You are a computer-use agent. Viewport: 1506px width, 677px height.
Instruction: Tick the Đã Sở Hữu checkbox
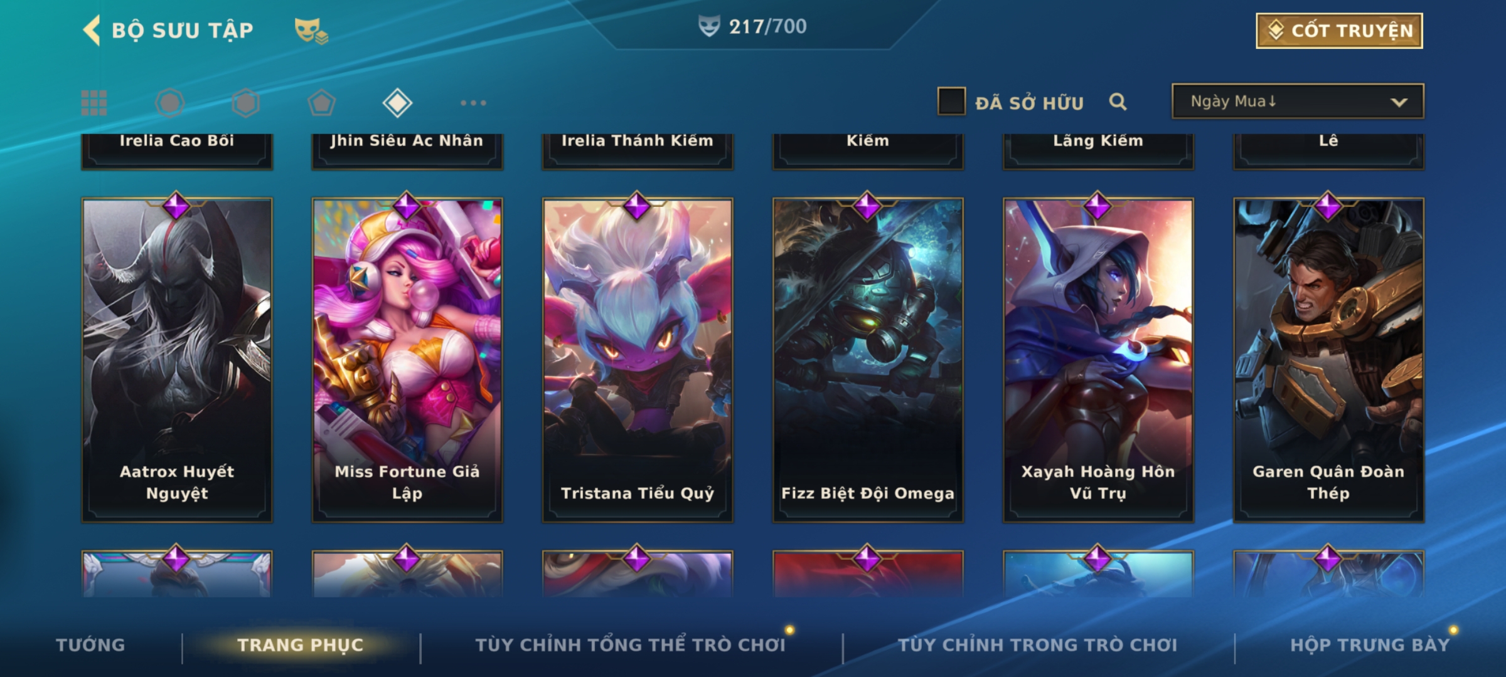click(951, 102)
